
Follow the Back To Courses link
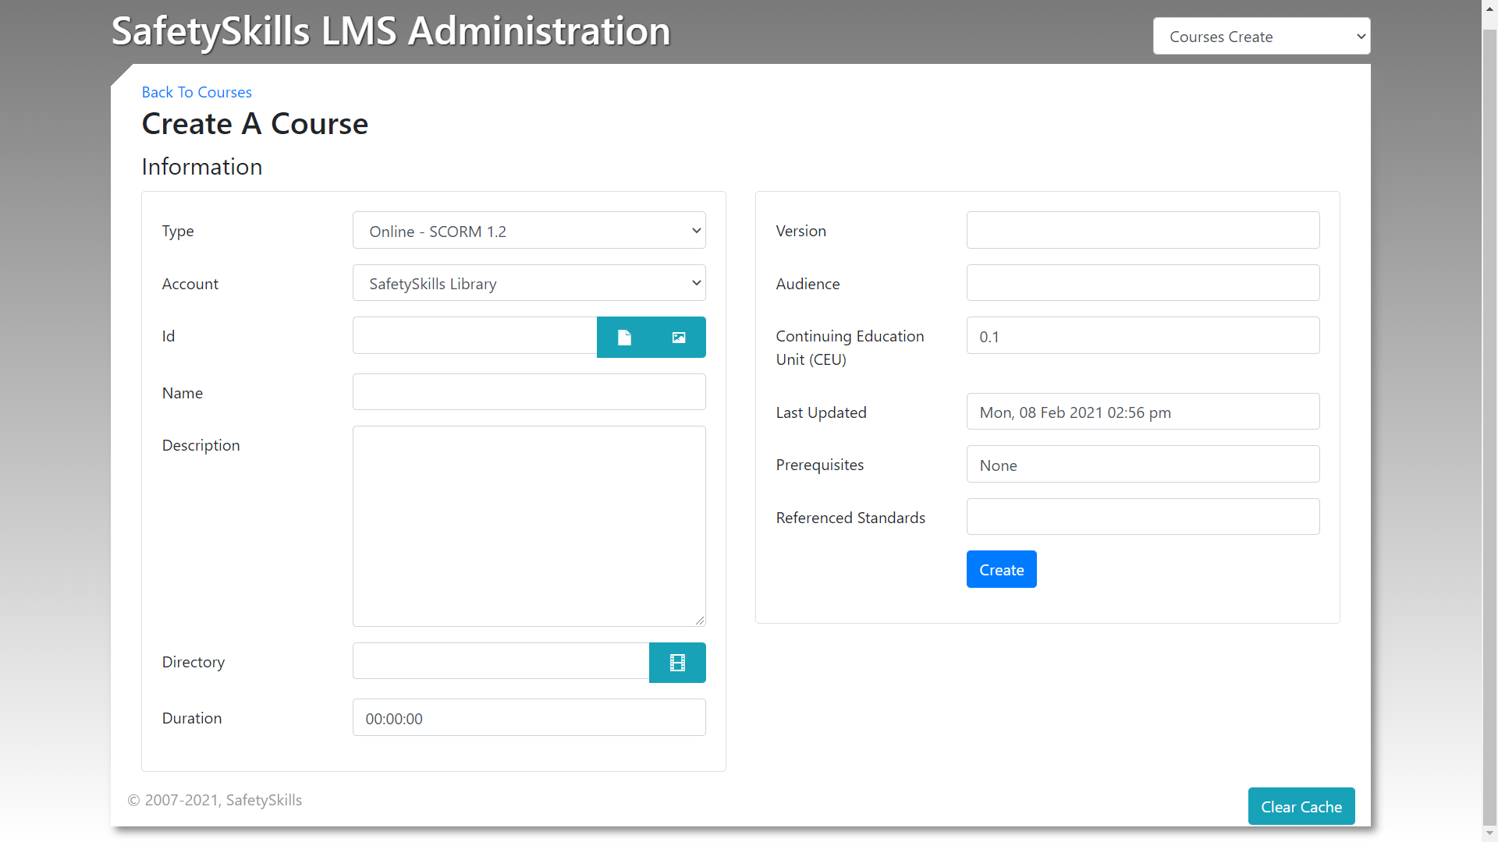(x=197, y=92)
